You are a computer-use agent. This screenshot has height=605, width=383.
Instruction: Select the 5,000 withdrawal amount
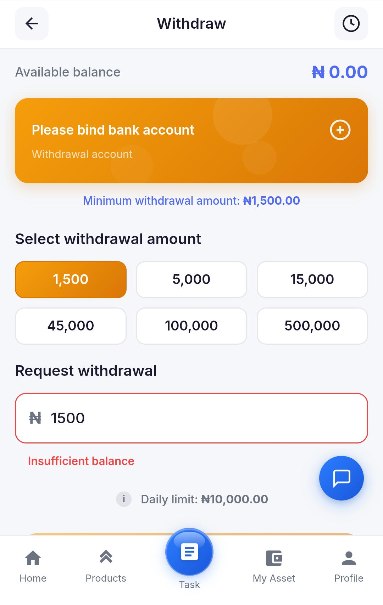pyautogui.click(x=191, y=279)
